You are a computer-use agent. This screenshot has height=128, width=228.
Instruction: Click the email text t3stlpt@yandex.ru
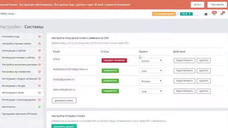(64, 79)
